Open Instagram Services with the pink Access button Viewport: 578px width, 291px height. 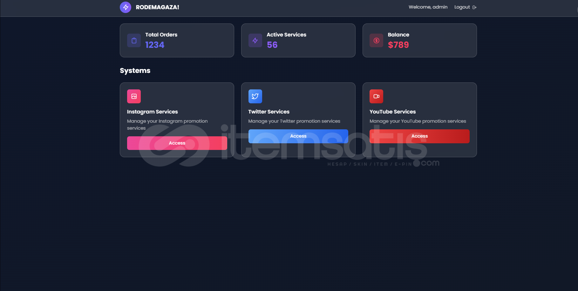[177, 143]
